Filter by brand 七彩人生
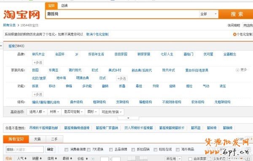253x161 pixels. 167,54
